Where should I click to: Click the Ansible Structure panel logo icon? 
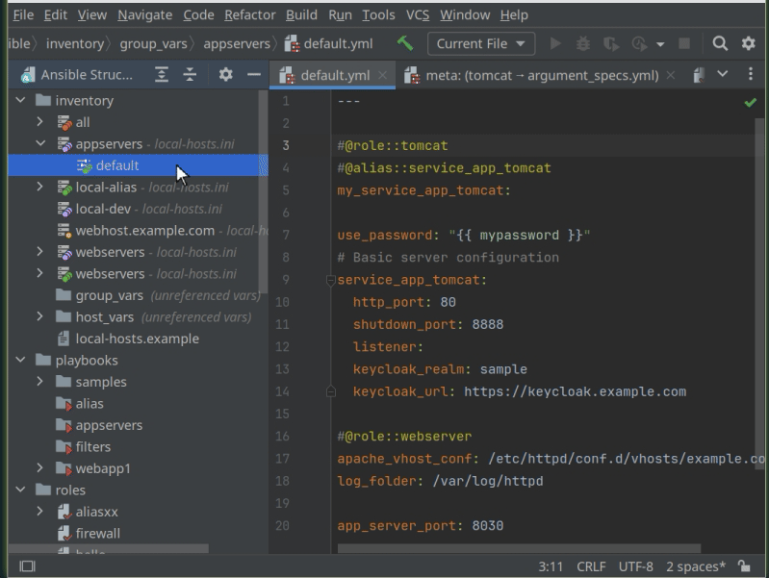pos(28,74)
